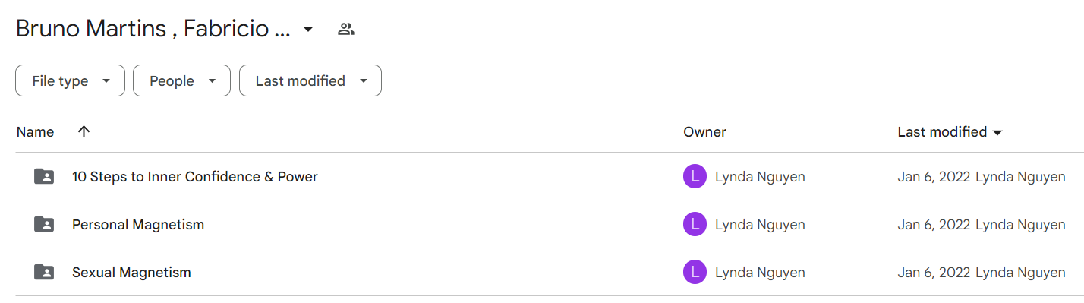Open the People filter dropdown
Image resolution: width=1084 pixels, height=303 pixels.
pyautogui.click(x=181, y=80)
